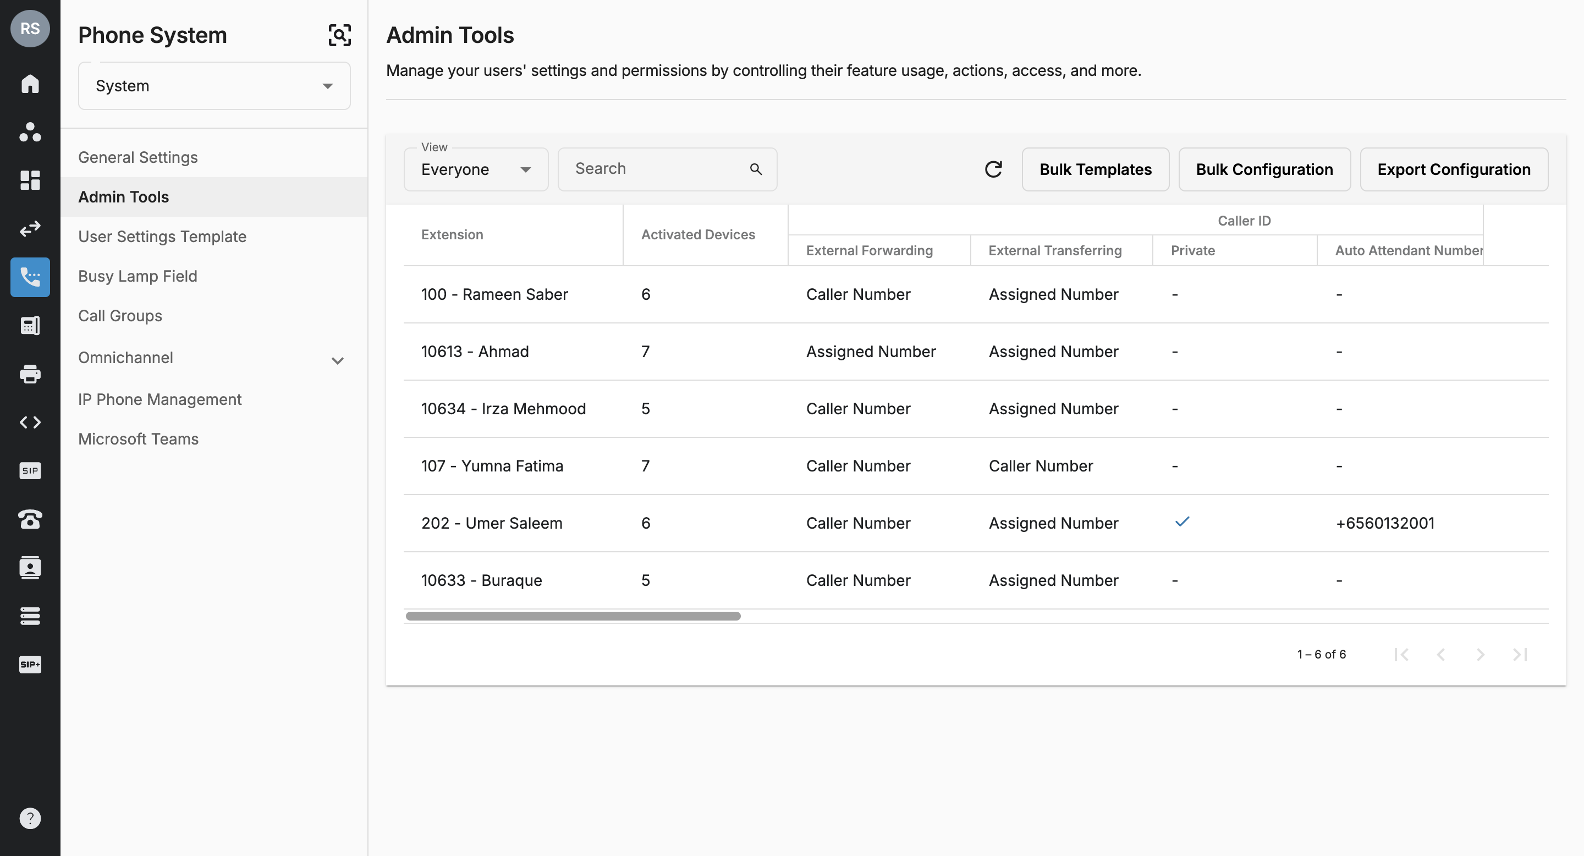Go to the Home icon in sidebar
The height and width of the screenshot is (856, 1584).
point(30,84)
